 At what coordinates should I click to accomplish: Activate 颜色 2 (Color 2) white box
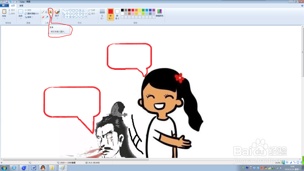pyautogui.click(x=117, y=14)
